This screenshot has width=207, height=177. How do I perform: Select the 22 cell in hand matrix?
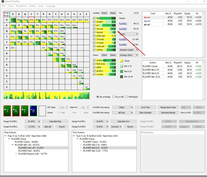tap(86, 87)
